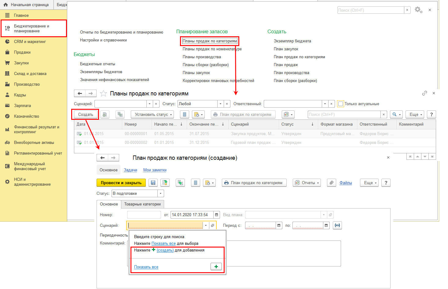This screenshot has width=448, height=289.
Task: Switch to Задачи tab in creation form
Action: (x=130, y=170)
